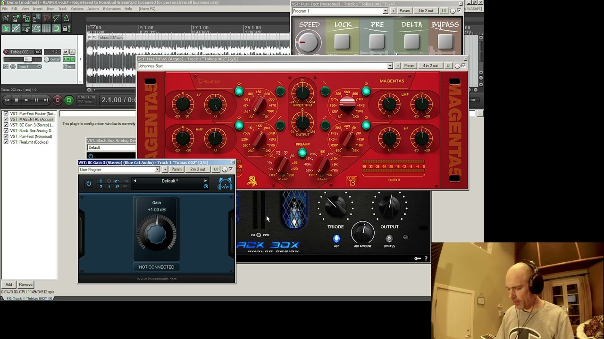604x339 pixels.
Task: Open the Track menu
Action: [62, 9]
